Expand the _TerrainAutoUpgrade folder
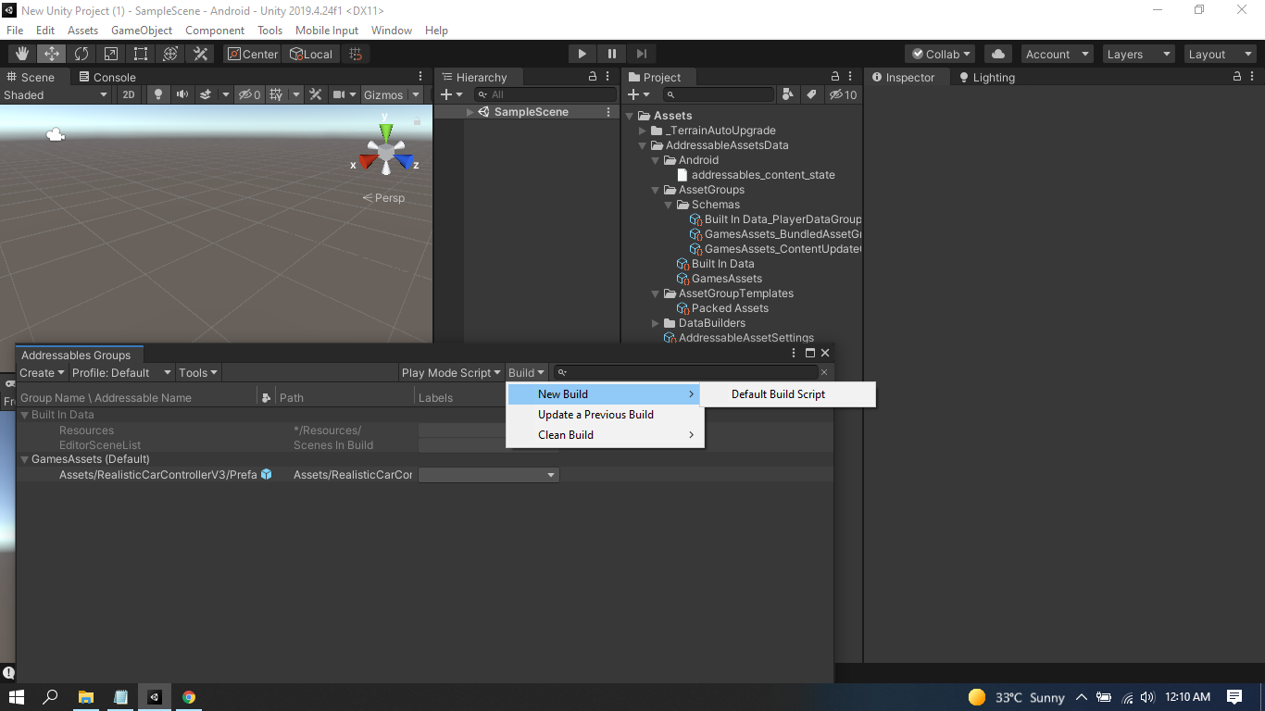 pos(643,131)
